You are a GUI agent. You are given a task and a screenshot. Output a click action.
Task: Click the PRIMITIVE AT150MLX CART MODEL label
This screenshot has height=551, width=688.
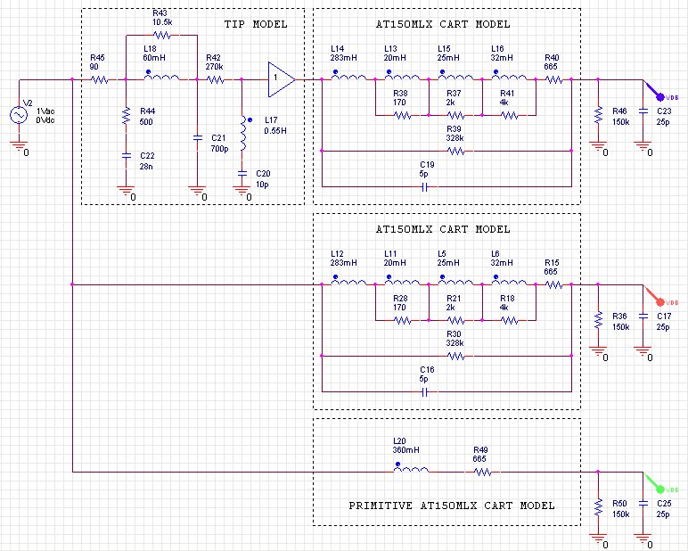click(x=452, y=506)
